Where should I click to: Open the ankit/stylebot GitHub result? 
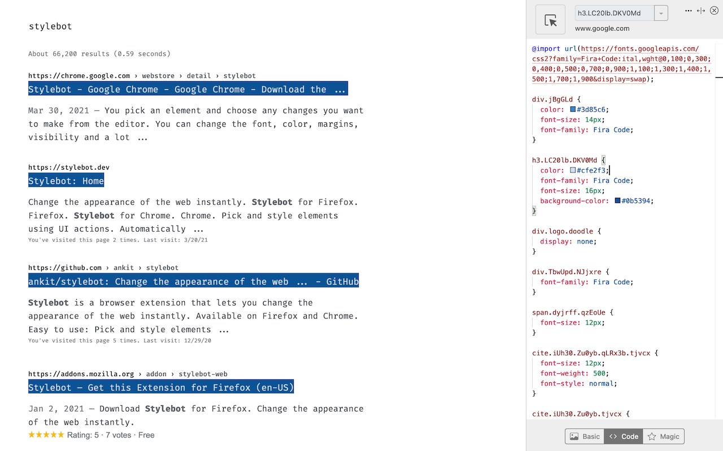(194, 281)
